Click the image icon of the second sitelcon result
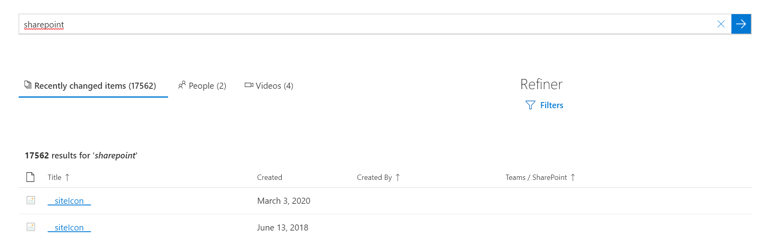This screenshot has width=759, height=237. tap(30, 227)
